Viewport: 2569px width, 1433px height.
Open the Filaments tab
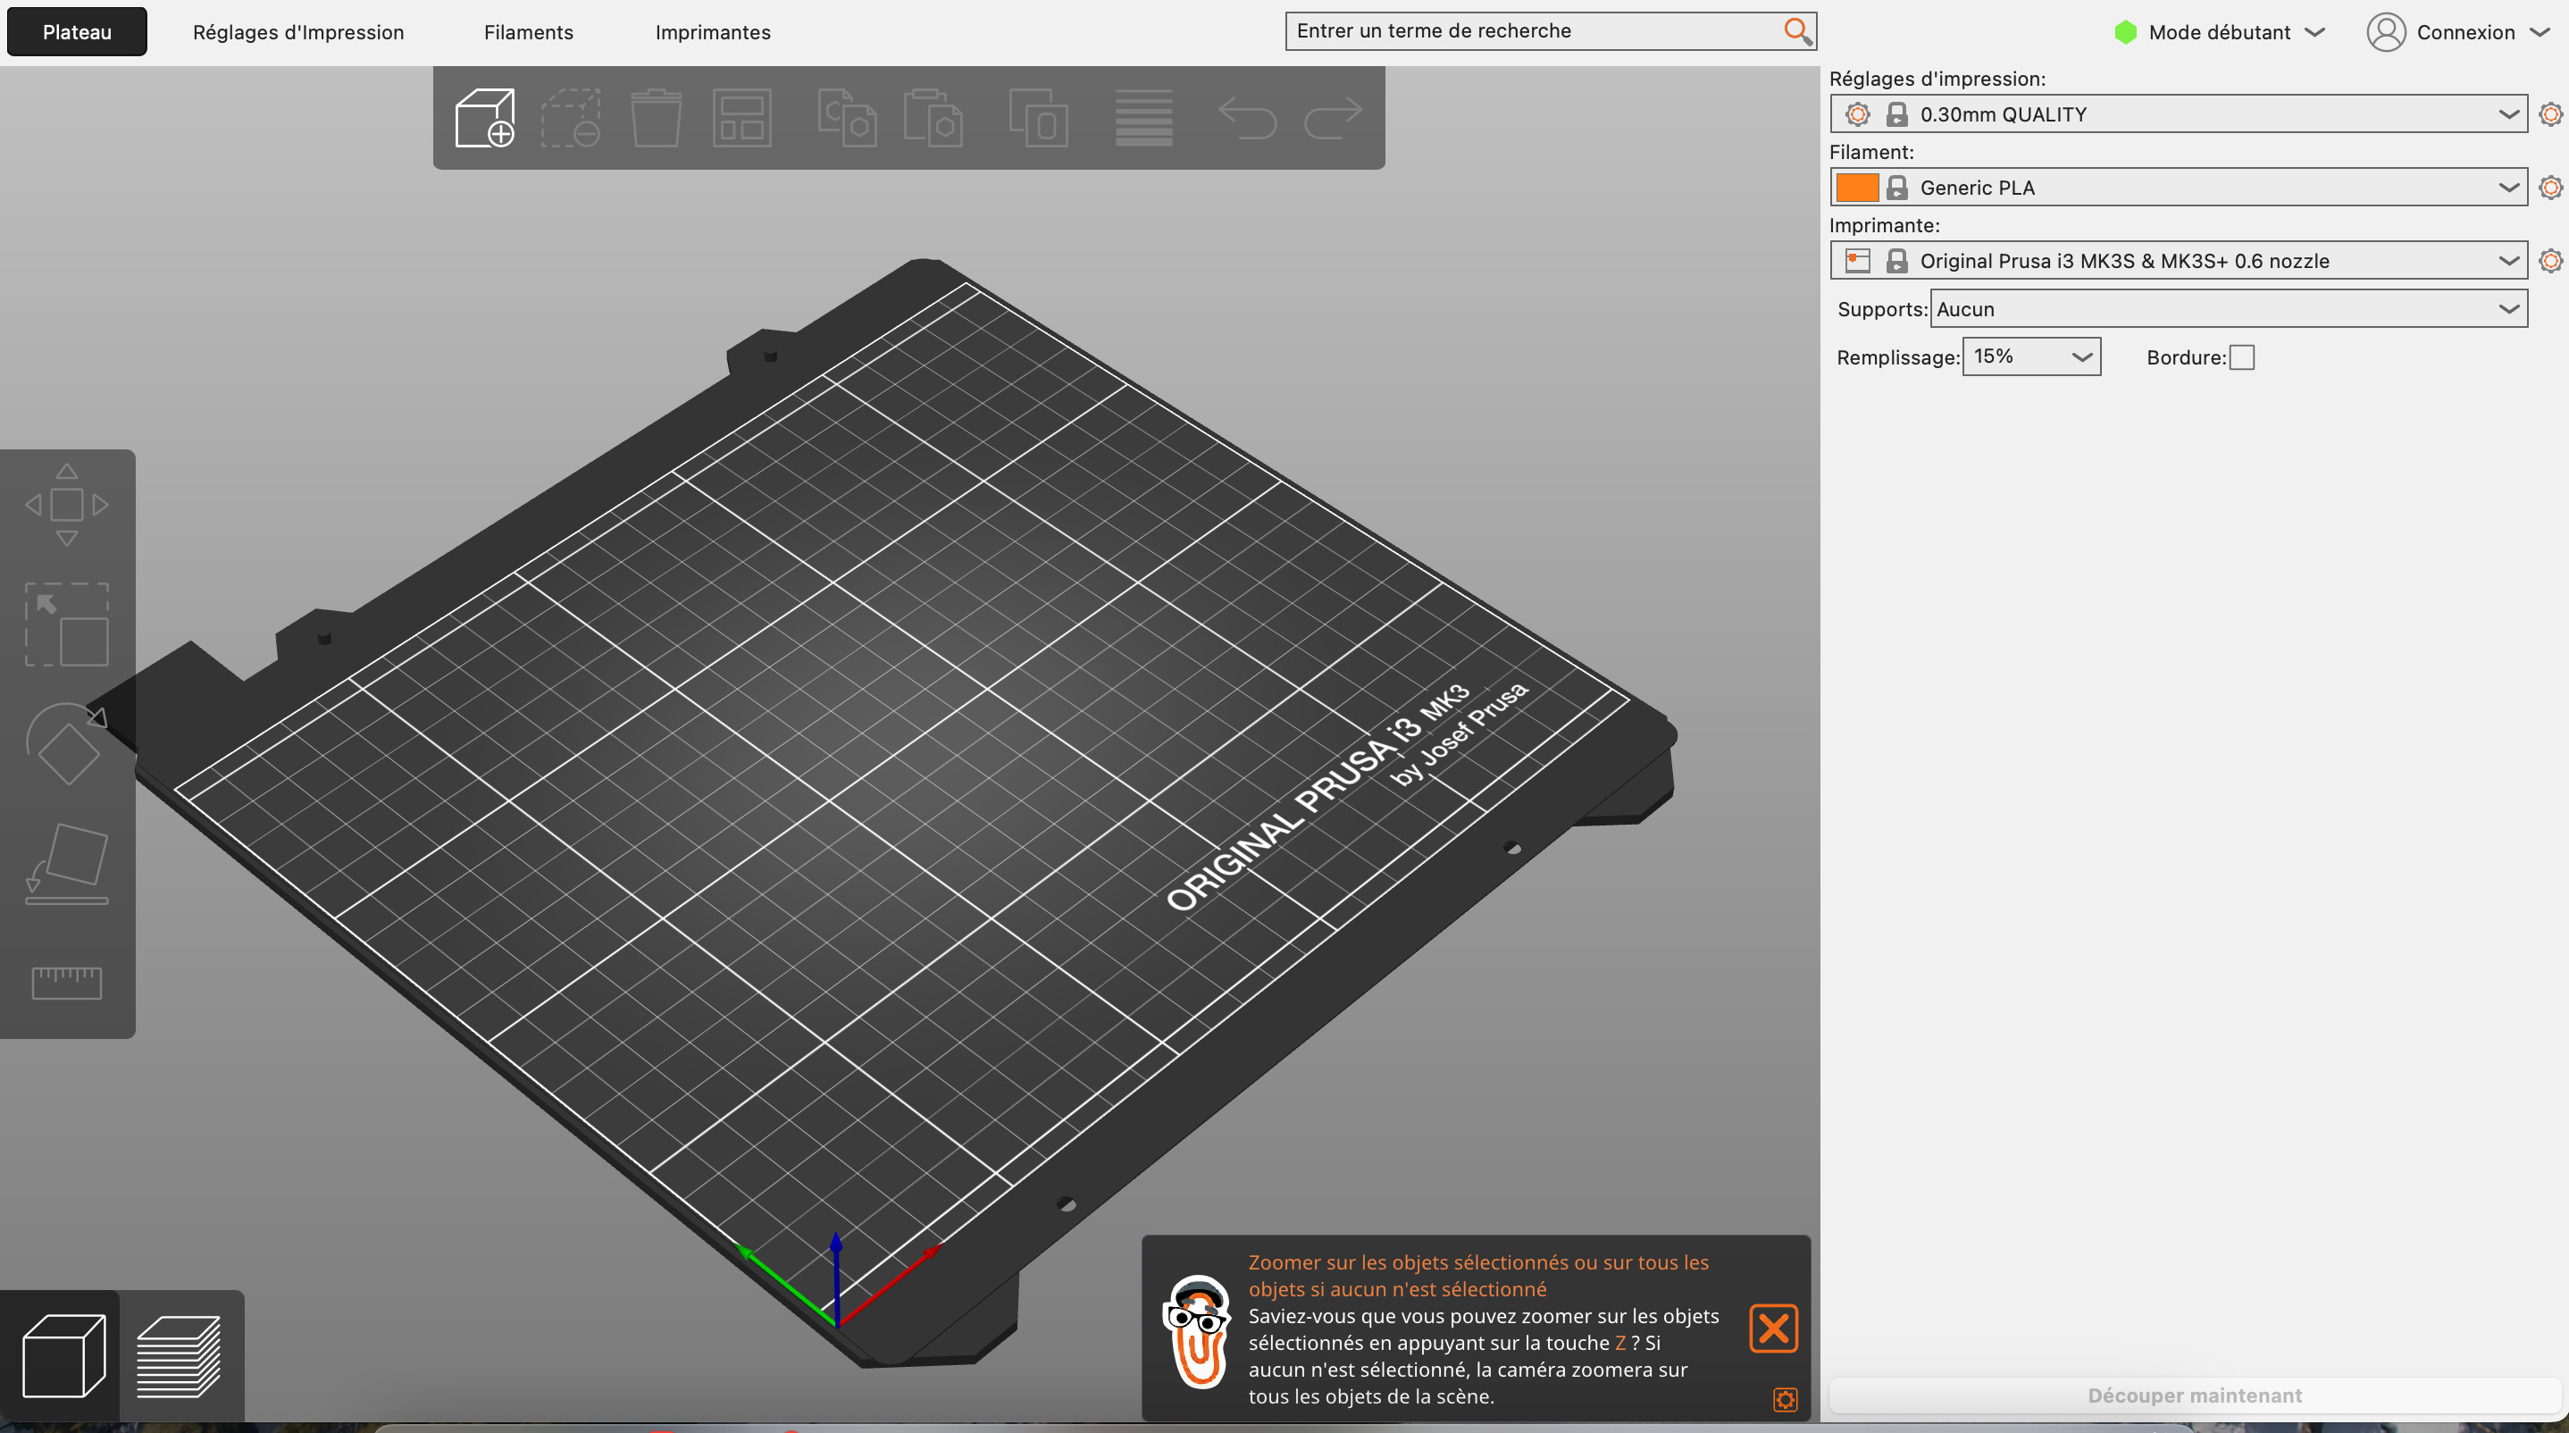[529, 32]
